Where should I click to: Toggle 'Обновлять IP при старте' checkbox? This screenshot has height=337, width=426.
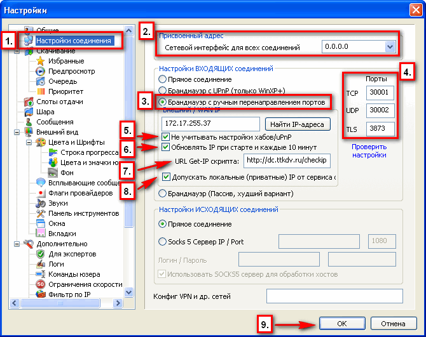coord(165,148)
